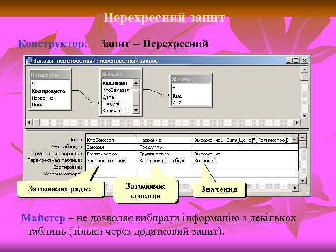Viewport: 336px width, 252px height.
Task: Click the Название cell in Поле row
Action: [x=165, y=140]
